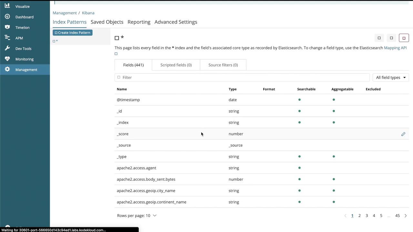Edit the _score field with pencil icon

(x=403, y=134)
